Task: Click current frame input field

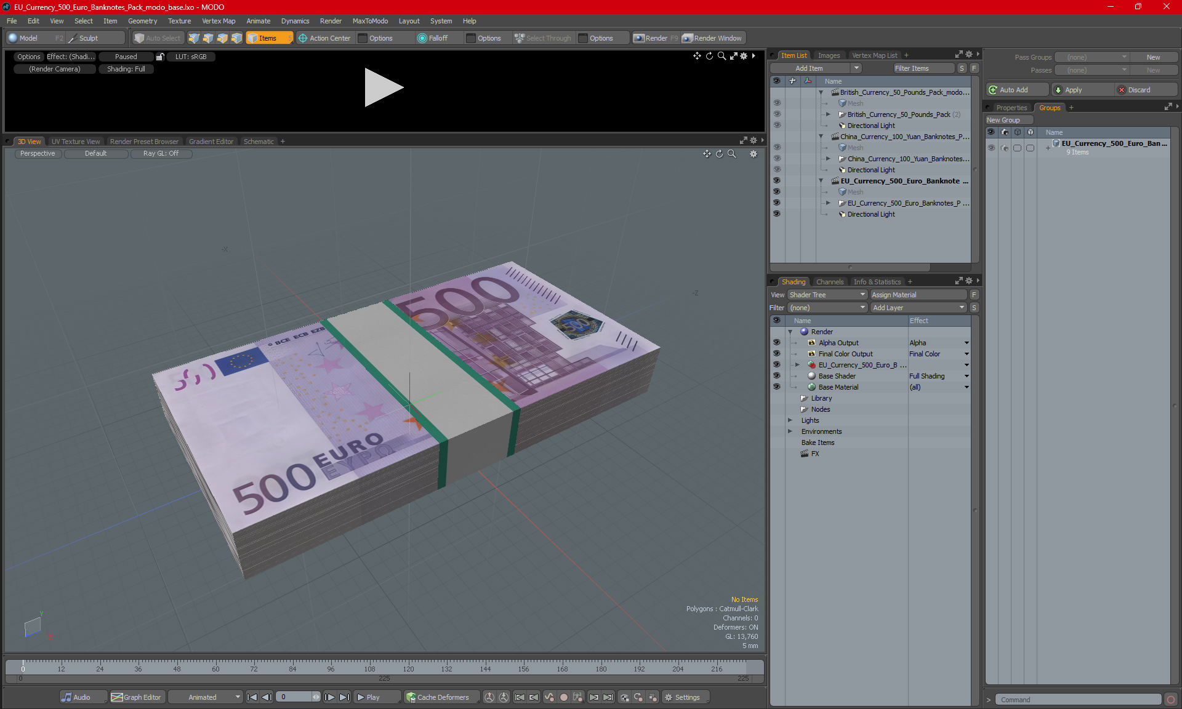Action: 294,697
